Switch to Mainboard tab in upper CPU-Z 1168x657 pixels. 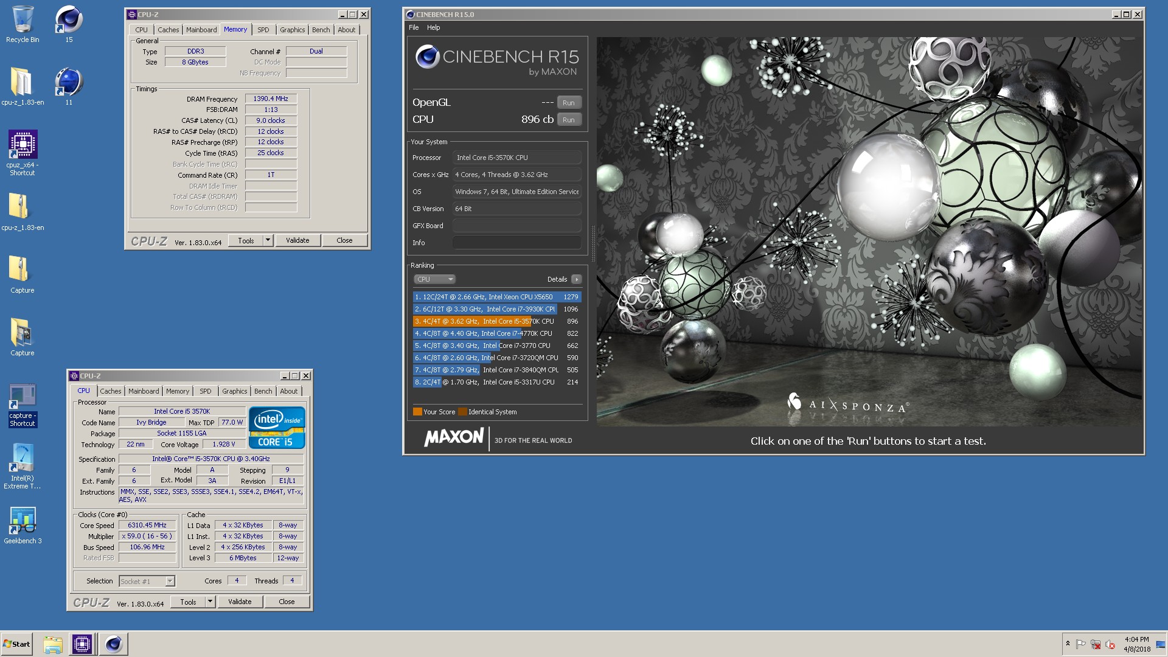201,30
